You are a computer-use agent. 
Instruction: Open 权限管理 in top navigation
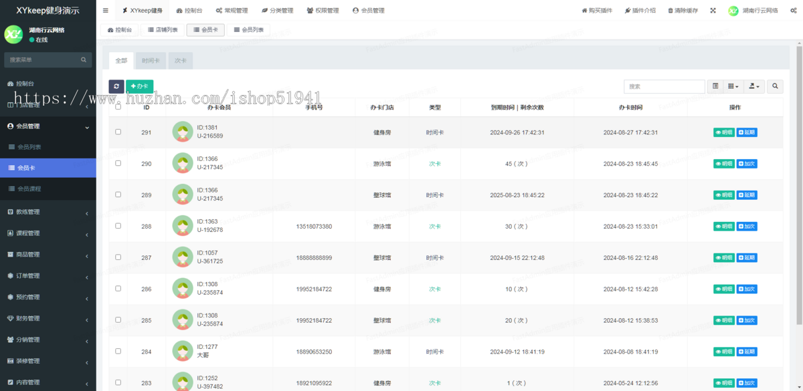[323, 11]
